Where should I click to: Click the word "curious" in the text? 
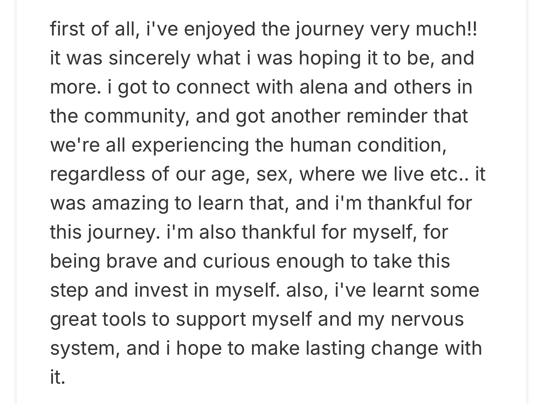pyautogui.click(x=236, y=261)
